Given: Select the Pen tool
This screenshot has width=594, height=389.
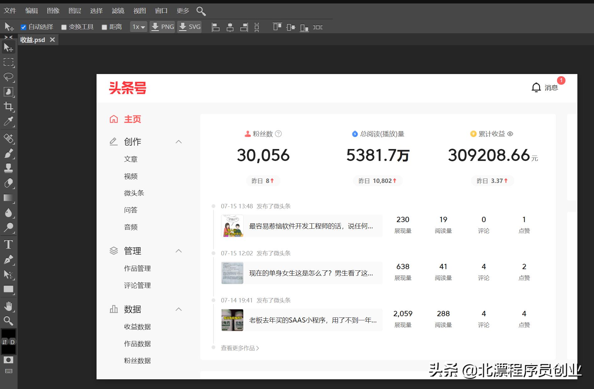Looking at the screenshot, I should point(8,260).
